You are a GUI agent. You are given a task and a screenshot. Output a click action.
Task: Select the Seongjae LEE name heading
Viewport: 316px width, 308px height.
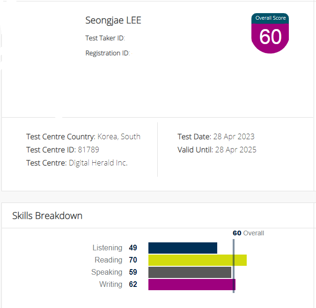point(113,21)
